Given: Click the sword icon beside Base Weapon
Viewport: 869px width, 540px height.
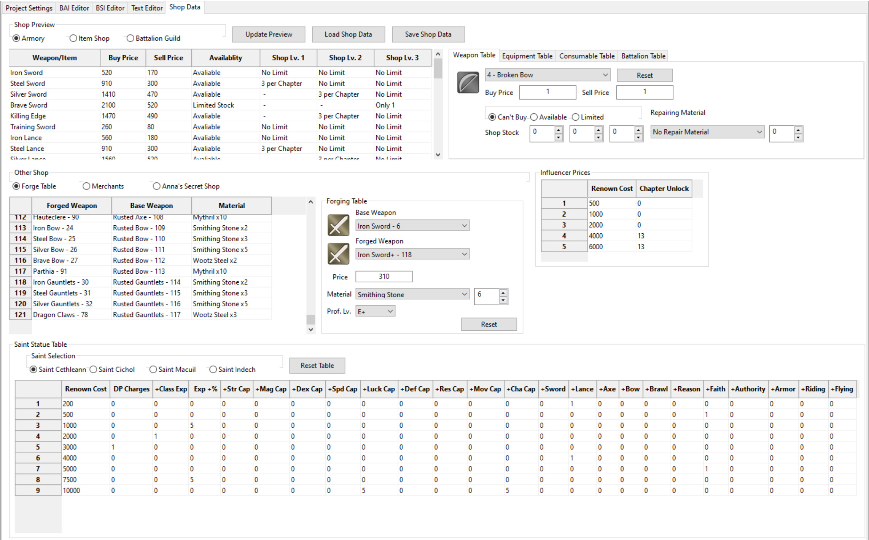Looking at the screenshot, I should tap(338, 225).
